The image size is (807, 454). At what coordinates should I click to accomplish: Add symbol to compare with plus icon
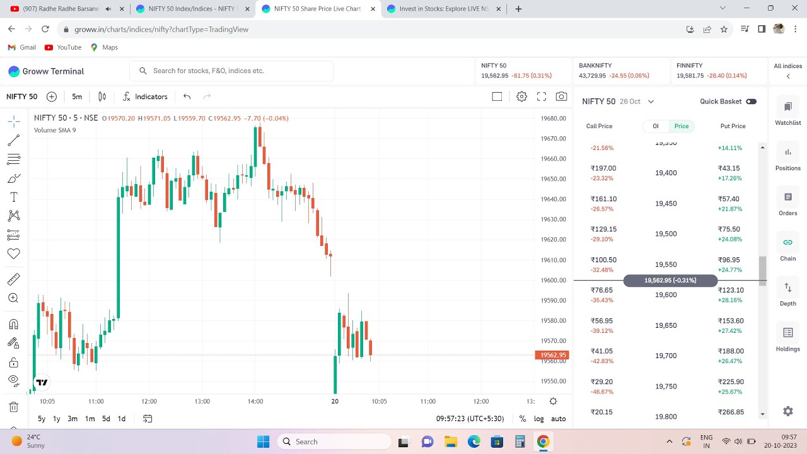pos(52,96)
